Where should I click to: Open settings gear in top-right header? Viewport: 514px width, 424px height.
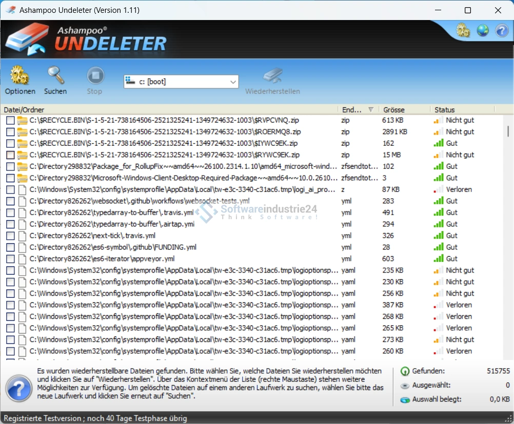pyautogui.click(x=463, y=31)
